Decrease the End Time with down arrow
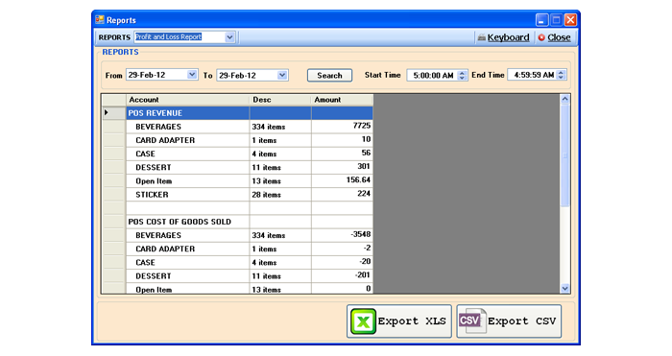This screenshot has width=672, height=356. (561, 78)
